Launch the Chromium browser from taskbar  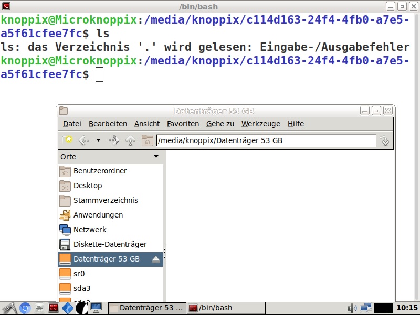click(25, 308)
